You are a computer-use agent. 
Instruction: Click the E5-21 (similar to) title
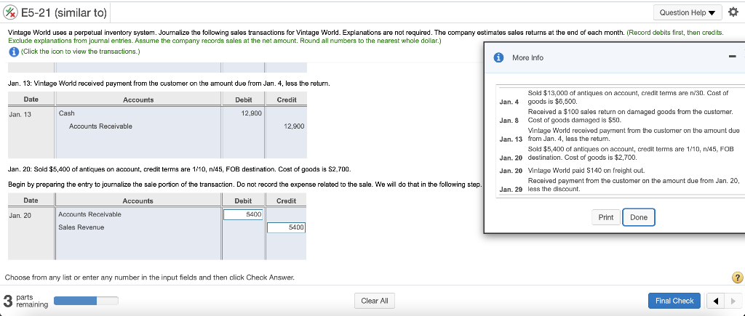pyautogui.click(x=64, y=13)
